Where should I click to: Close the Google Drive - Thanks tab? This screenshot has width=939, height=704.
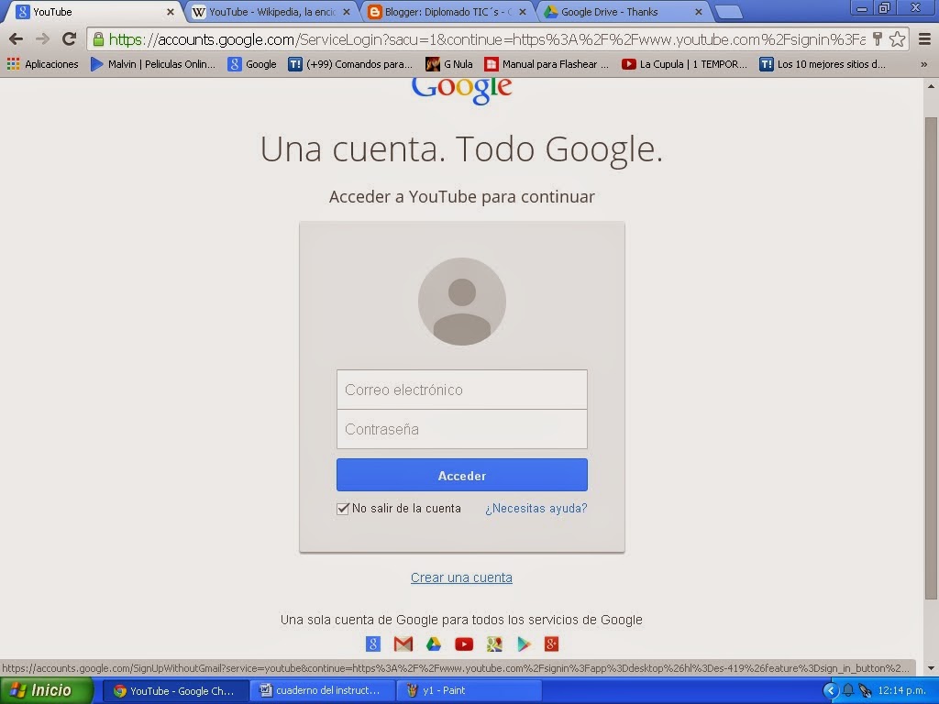click(698, 12)
